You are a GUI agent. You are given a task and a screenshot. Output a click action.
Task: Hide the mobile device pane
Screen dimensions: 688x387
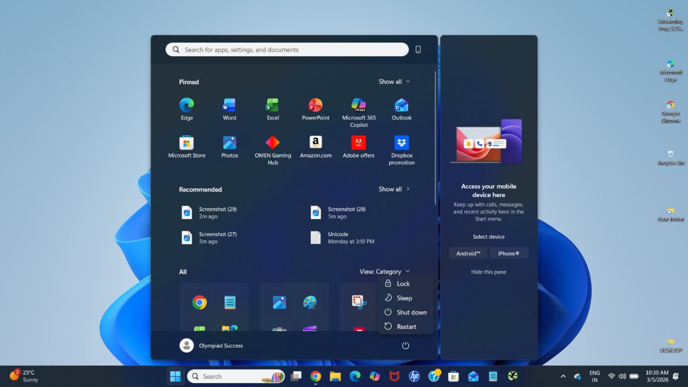[x=488, y=272]
